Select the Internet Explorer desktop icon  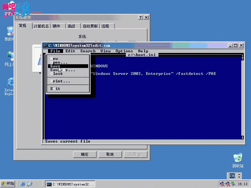tap(9, 87)
